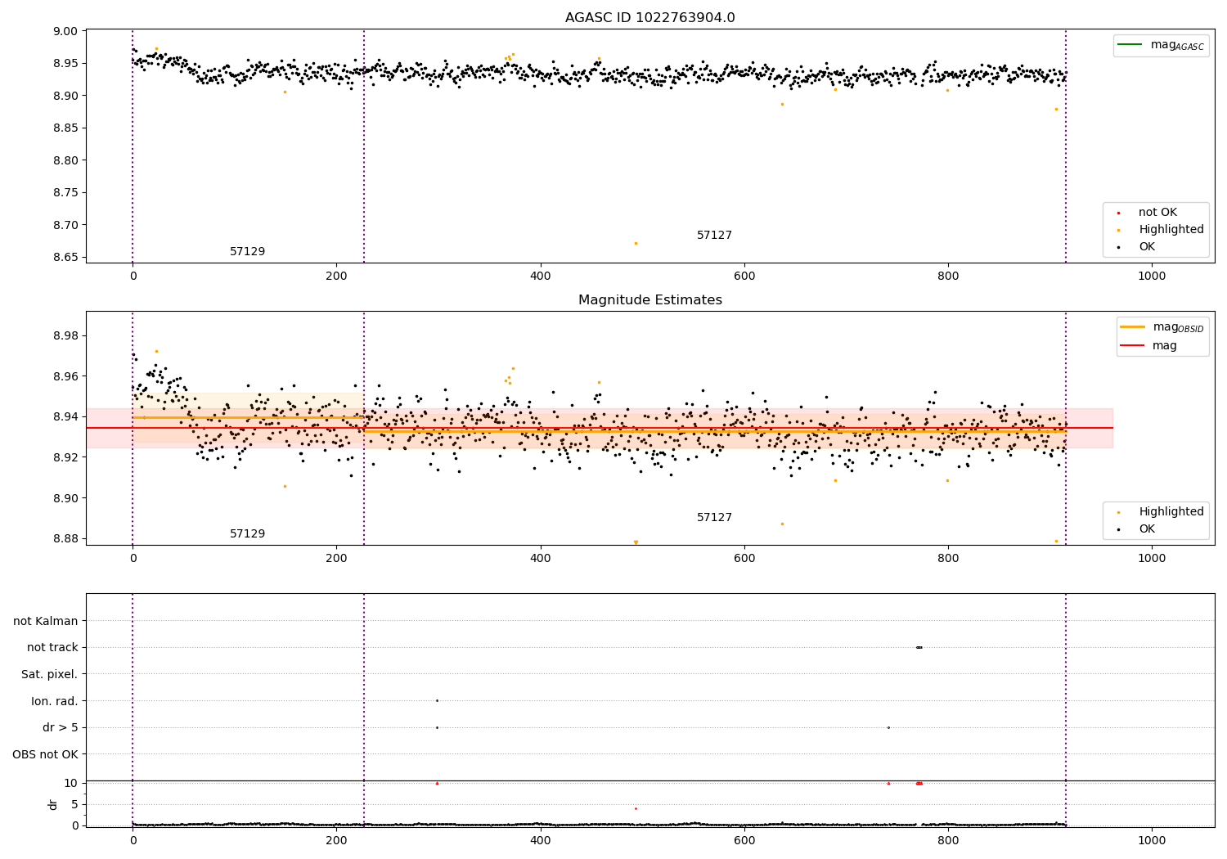Select the 8.65 y-axis tick label
The height and width of the screenshot is (859, 1227).
(x=65, y=258)
